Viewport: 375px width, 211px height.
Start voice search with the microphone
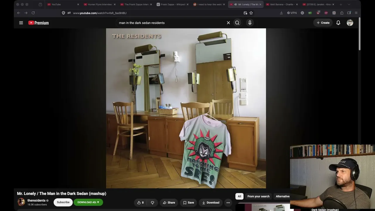pos(250,23)
